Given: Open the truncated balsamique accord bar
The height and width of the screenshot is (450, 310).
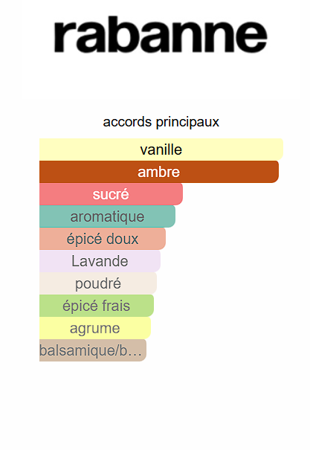Looking at the screenshot, I should click(93, 350).
